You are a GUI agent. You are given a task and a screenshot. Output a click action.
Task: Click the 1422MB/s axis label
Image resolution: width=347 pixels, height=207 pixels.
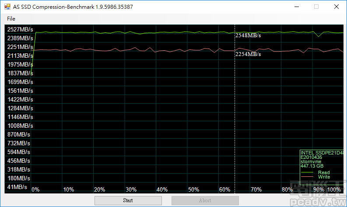coord(20,99)
